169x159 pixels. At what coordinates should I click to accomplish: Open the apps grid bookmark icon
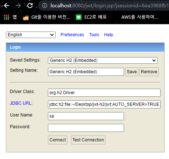7,17
